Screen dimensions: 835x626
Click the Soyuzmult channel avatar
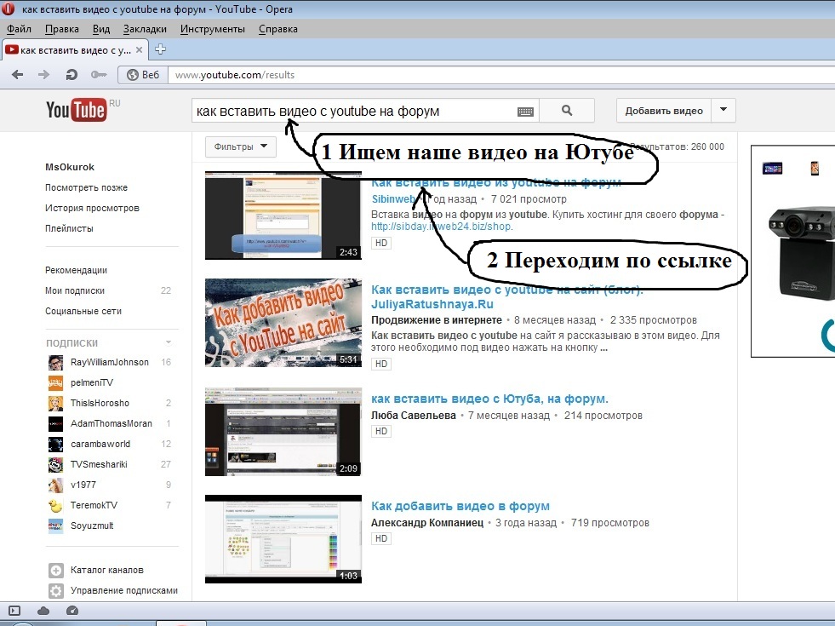point(55,525)
